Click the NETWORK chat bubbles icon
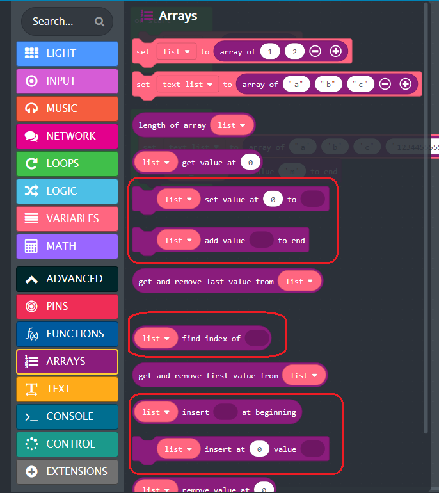Screen dimensions: 439x493 point(31,136)
